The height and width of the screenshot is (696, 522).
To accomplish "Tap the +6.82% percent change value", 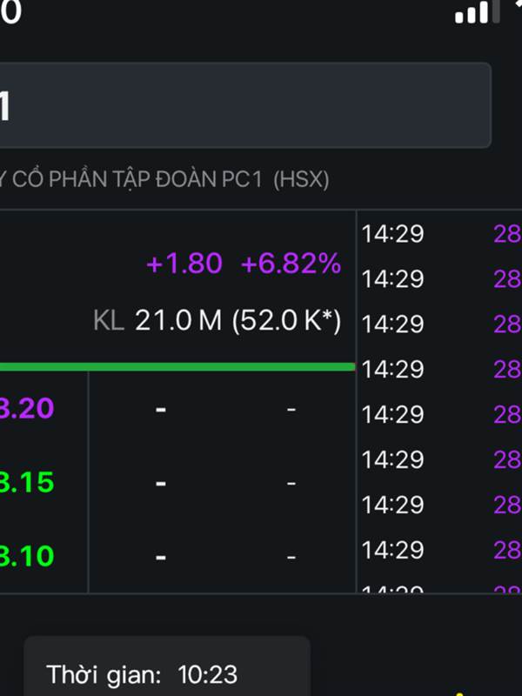I will [x=291, y=264].
